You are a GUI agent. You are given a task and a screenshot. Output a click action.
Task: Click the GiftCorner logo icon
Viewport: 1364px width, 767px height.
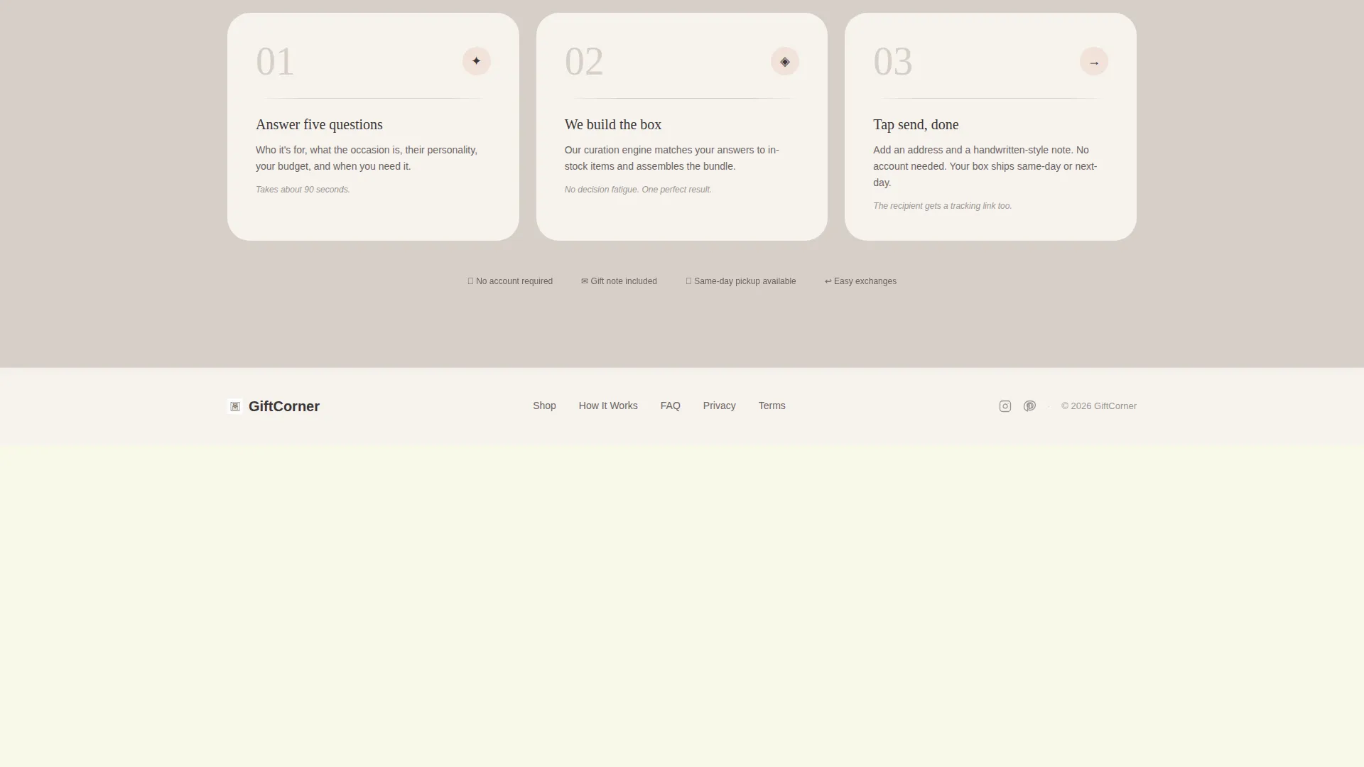coord(235,406)
